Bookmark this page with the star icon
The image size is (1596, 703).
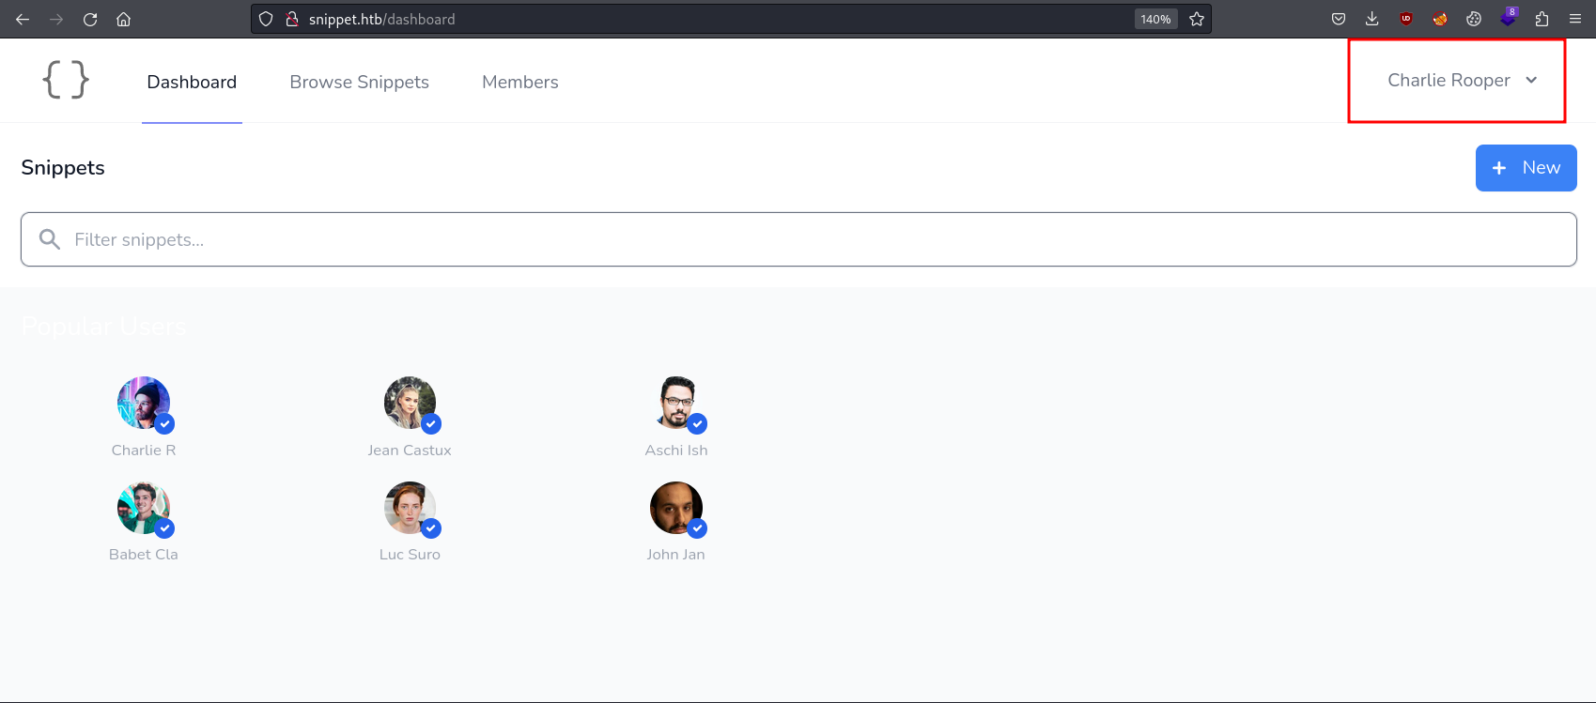(1197, 19)
